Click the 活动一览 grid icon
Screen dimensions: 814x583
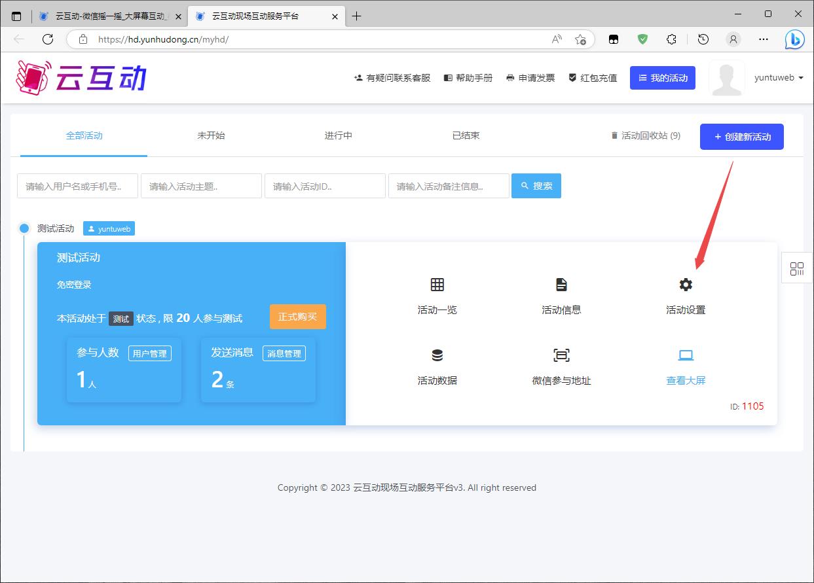[437, 285]
